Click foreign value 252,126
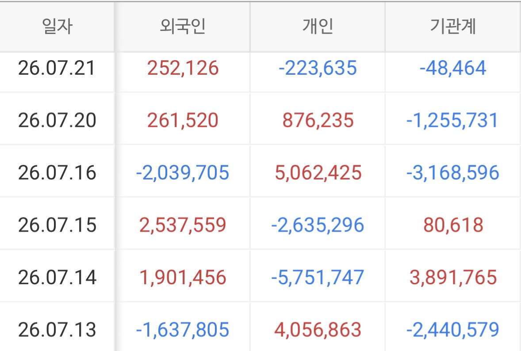This screenshot has height=351, width=521. pyautogui.click(x=183, y=68)
